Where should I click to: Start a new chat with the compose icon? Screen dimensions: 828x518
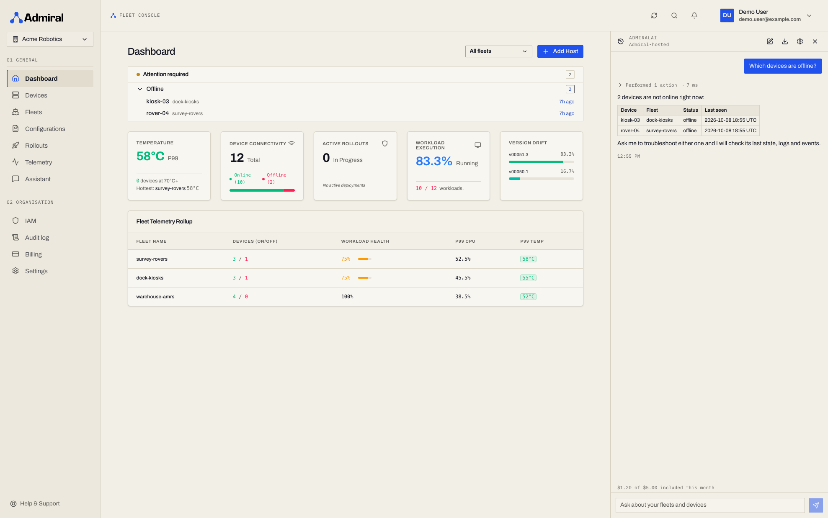coord(770,41)
